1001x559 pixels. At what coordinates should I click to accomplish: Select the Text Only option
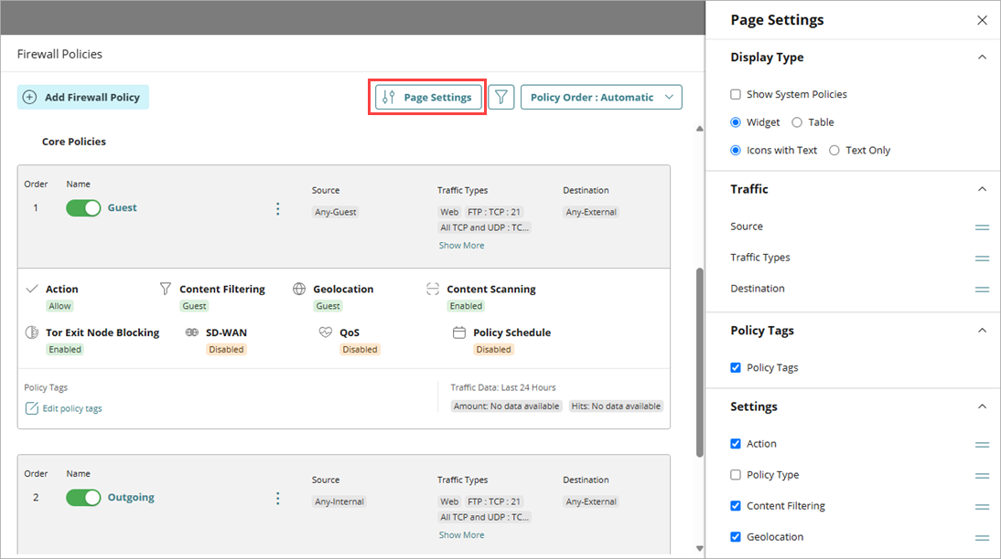[x=834, y=151]
